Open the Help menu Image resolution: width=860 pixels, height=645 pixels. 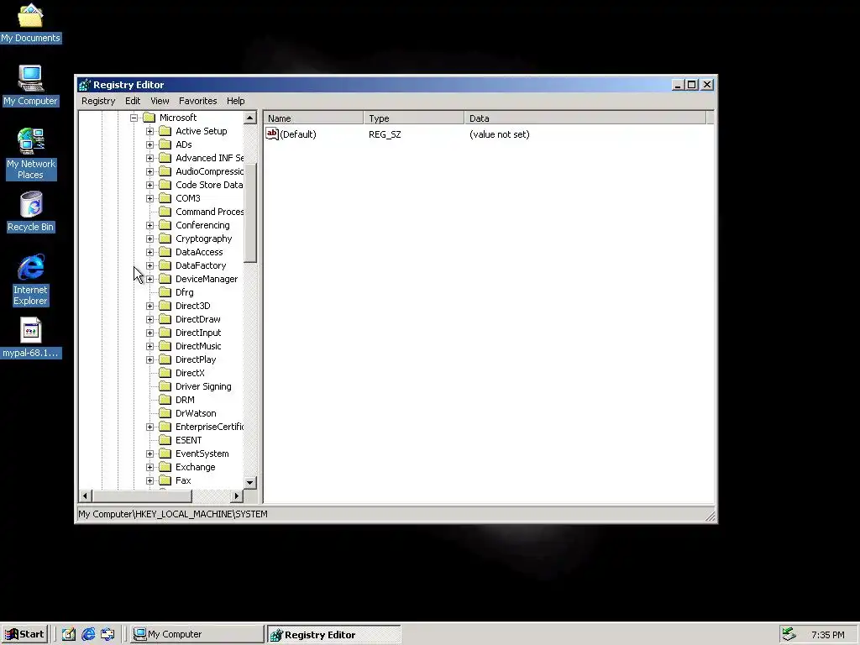[x=236, y=101]
